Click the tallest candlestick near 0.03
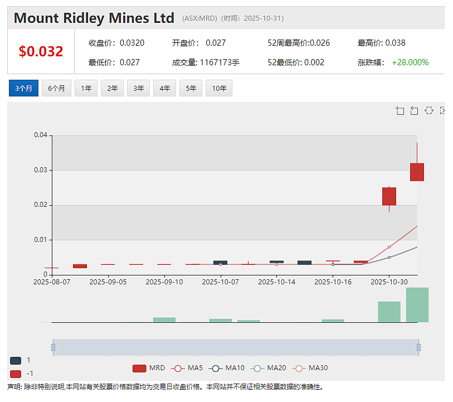Image resolution: width=453 pixels, height=402 pixels. [417, 172]
